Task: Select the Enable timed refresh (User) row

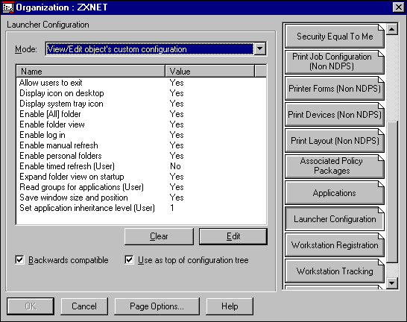Action: point(141,166)
